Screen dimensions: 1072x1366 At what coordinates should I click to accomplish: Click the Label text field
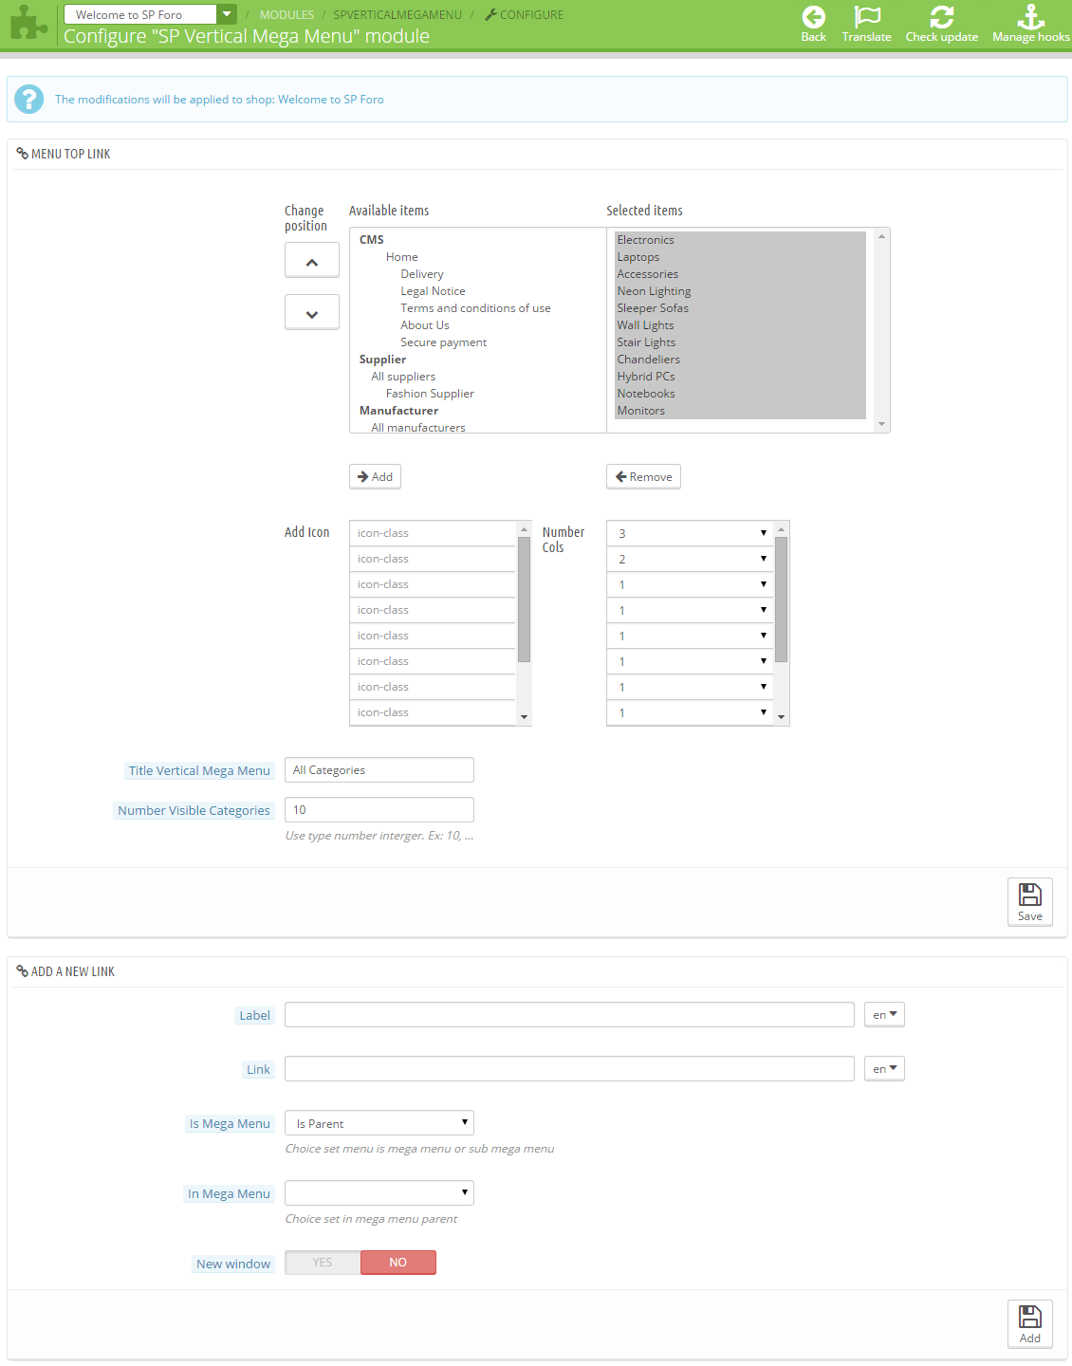(569, 1015)
